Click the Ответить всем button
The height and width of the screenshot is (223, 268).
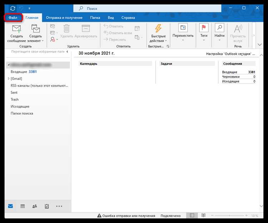118,33
